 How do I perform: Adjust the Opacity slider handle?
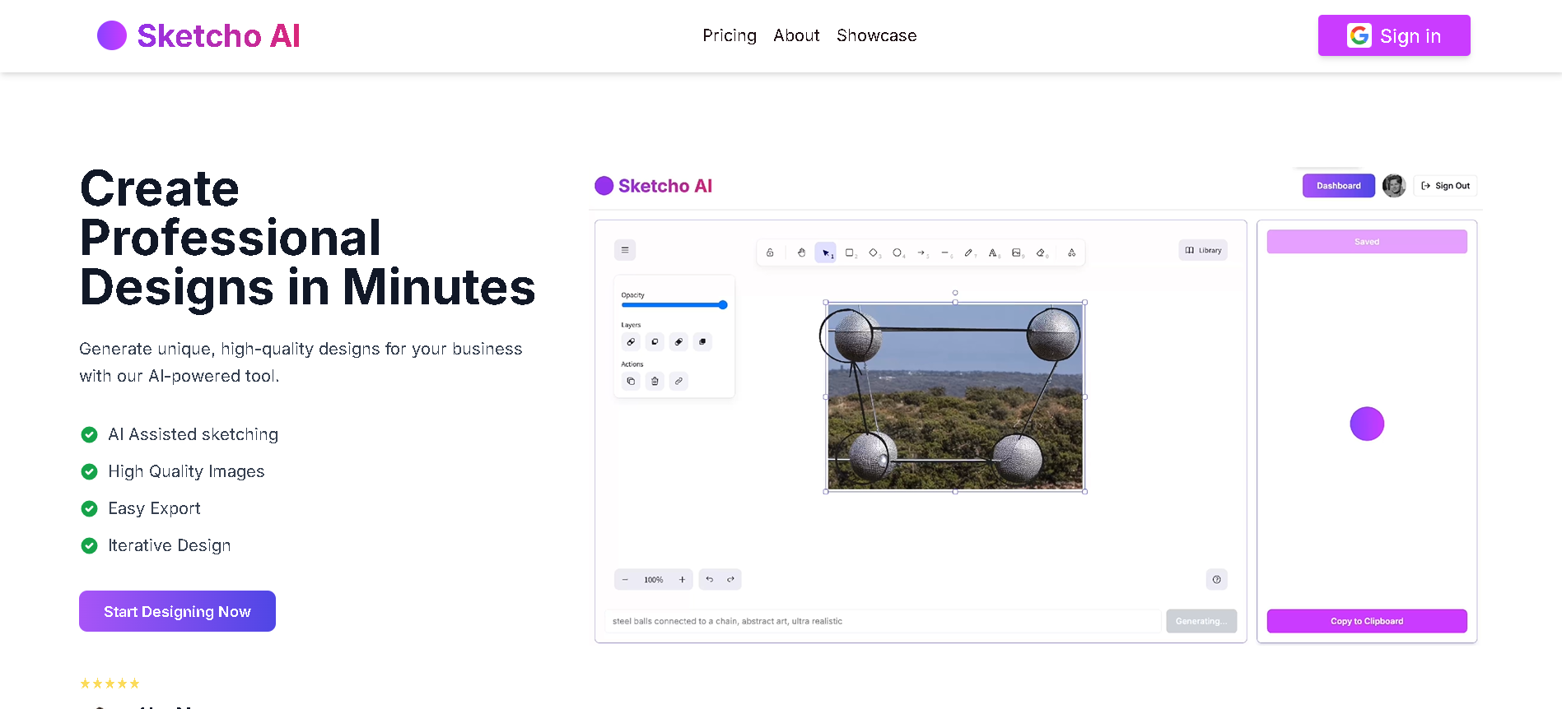tap(723, 305)
